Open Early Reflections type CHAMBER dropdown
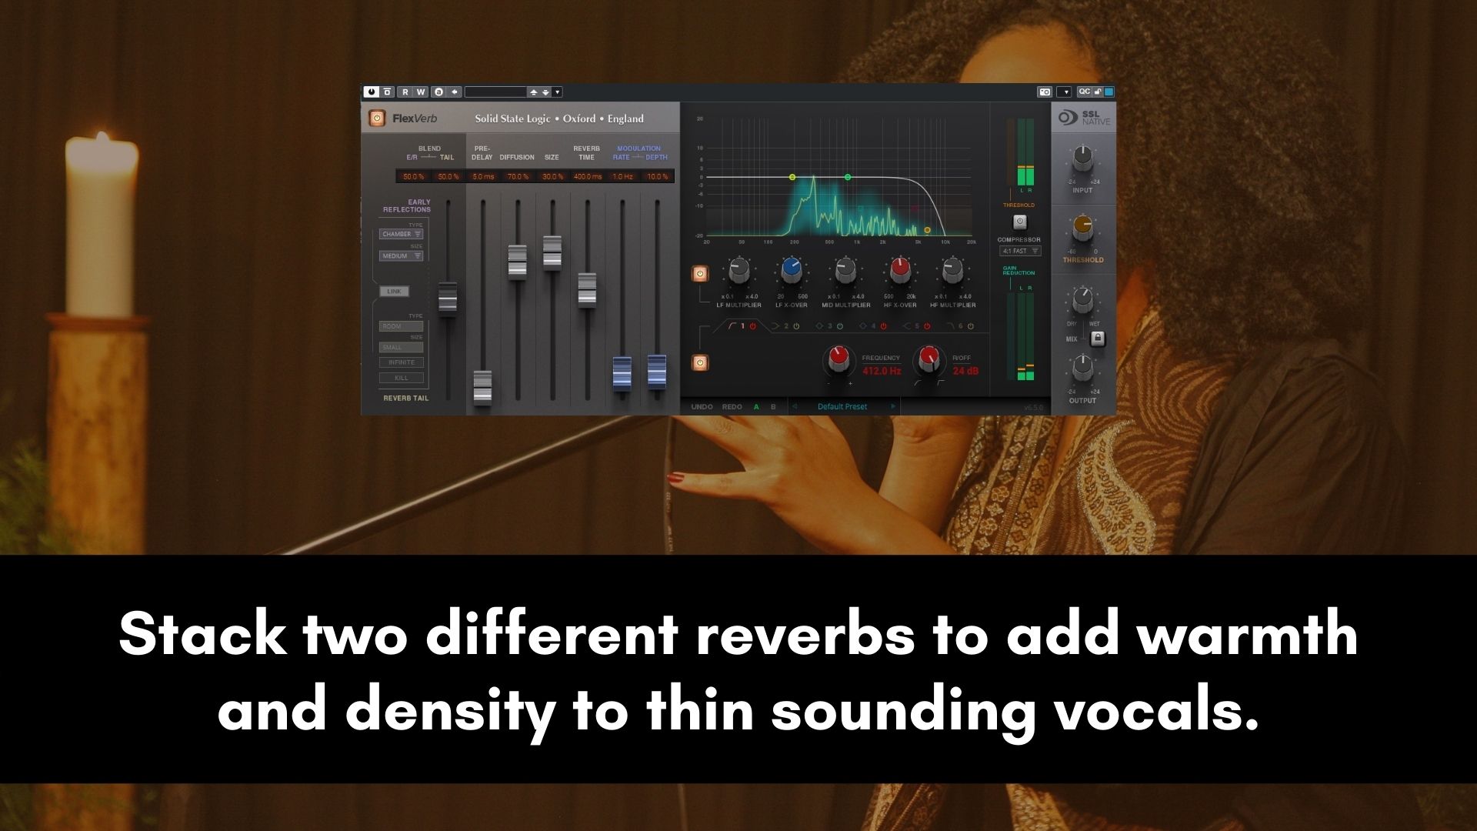Viewport: 1477px width, 831px height. click(401, 234)
